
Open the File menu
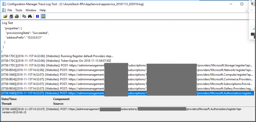10,10
